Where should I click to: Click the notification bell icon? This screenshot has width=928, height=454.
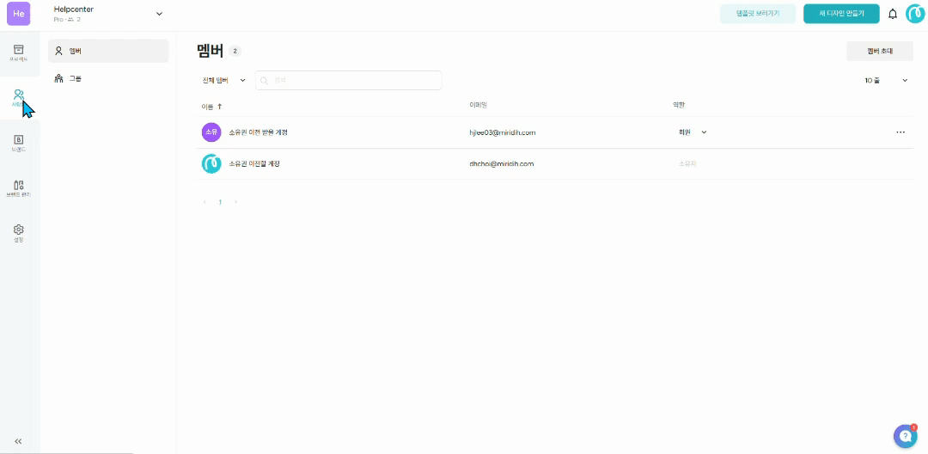point(893,14)
